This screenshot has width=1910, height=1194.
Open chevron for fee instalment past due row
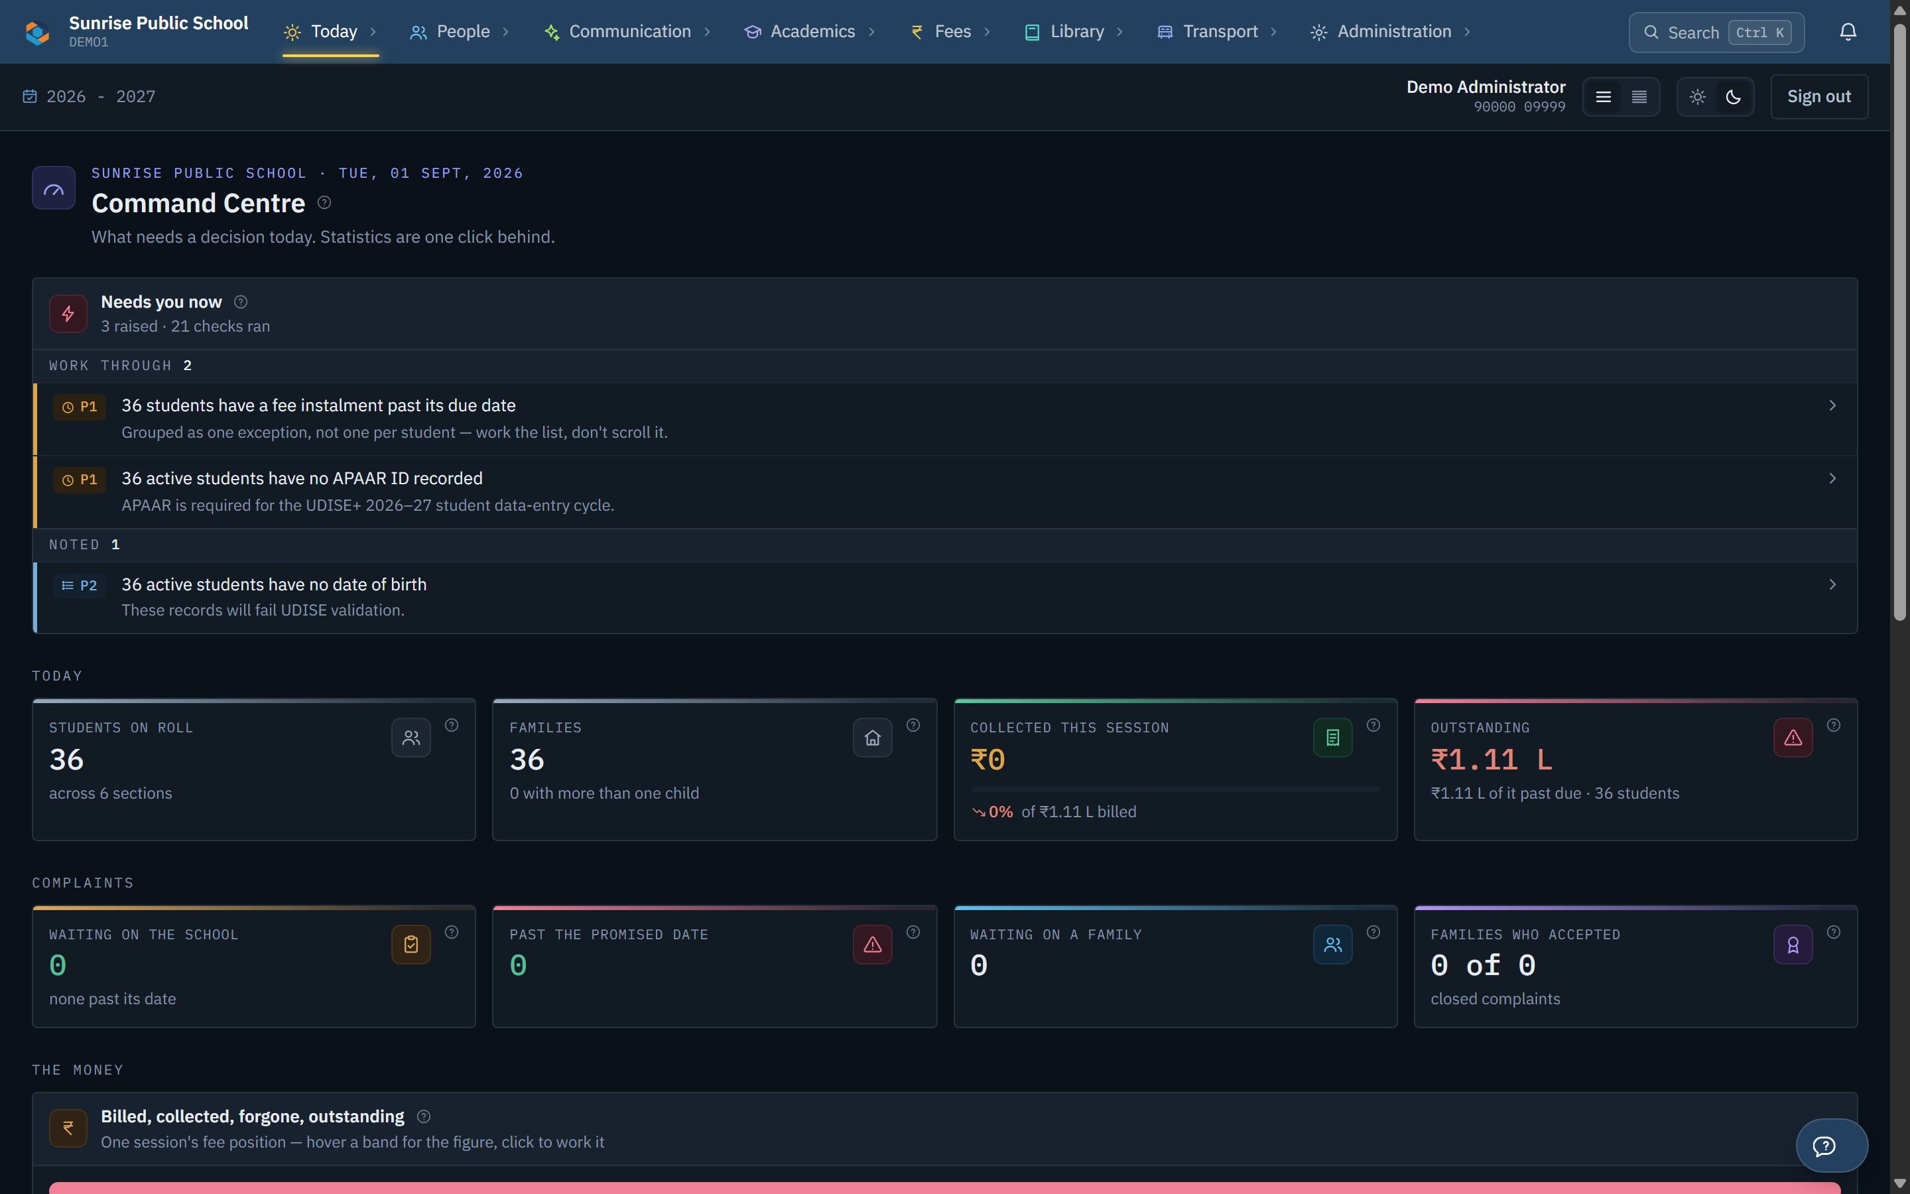(x=1832, y=405)
